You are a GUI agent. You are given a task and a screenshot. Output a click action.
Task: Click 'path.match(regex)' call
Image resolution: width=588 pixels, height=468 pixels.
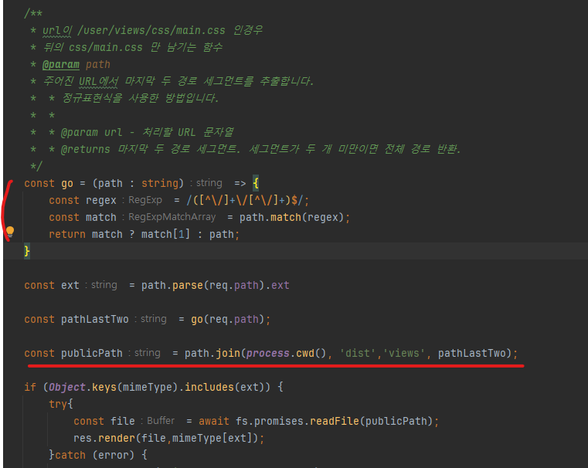pos(291,217)
